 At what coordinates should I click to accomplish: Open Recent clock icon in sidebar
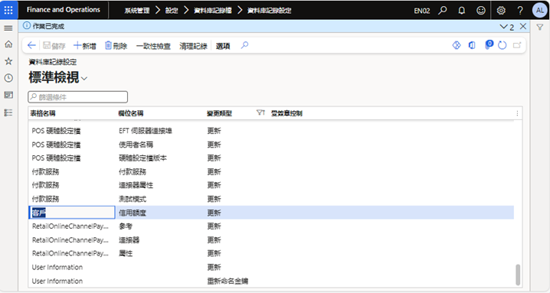tap(8, 78)
